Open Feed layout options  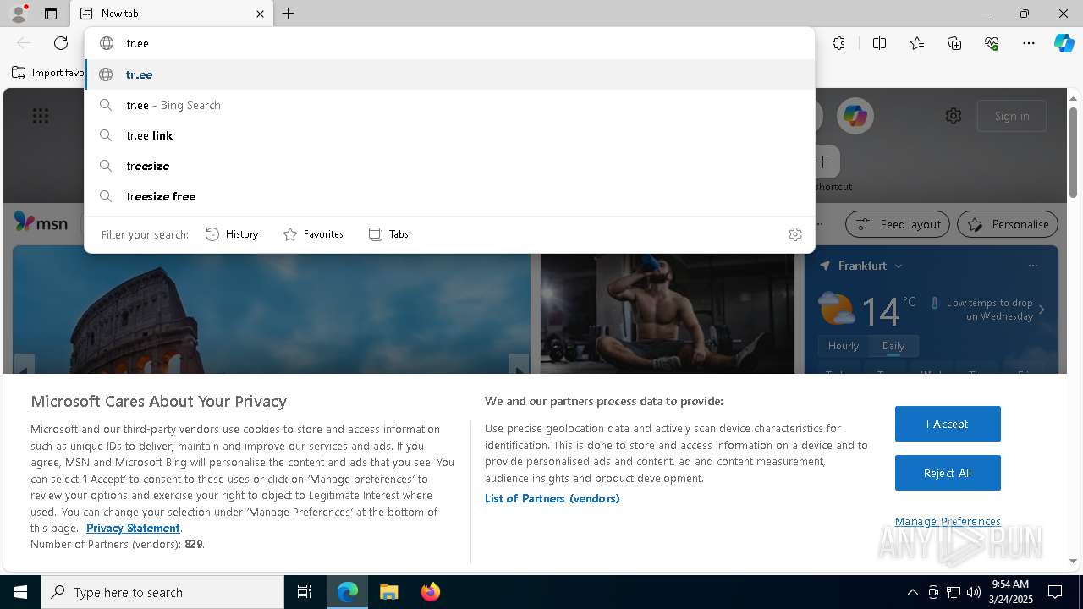click(898, 224)
